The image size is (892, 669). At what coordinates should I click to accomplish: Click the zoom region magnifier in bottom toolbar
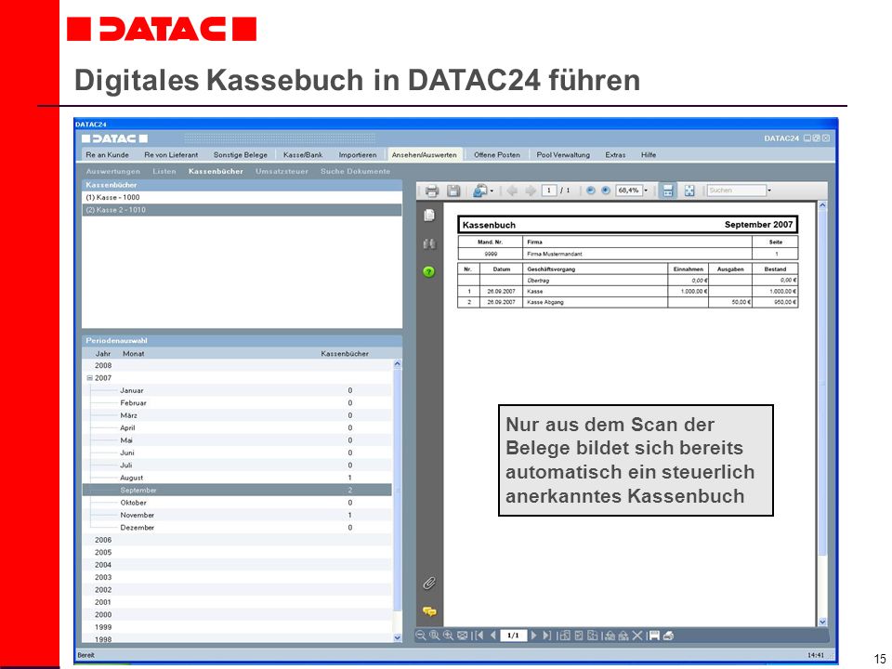(435, 636)
